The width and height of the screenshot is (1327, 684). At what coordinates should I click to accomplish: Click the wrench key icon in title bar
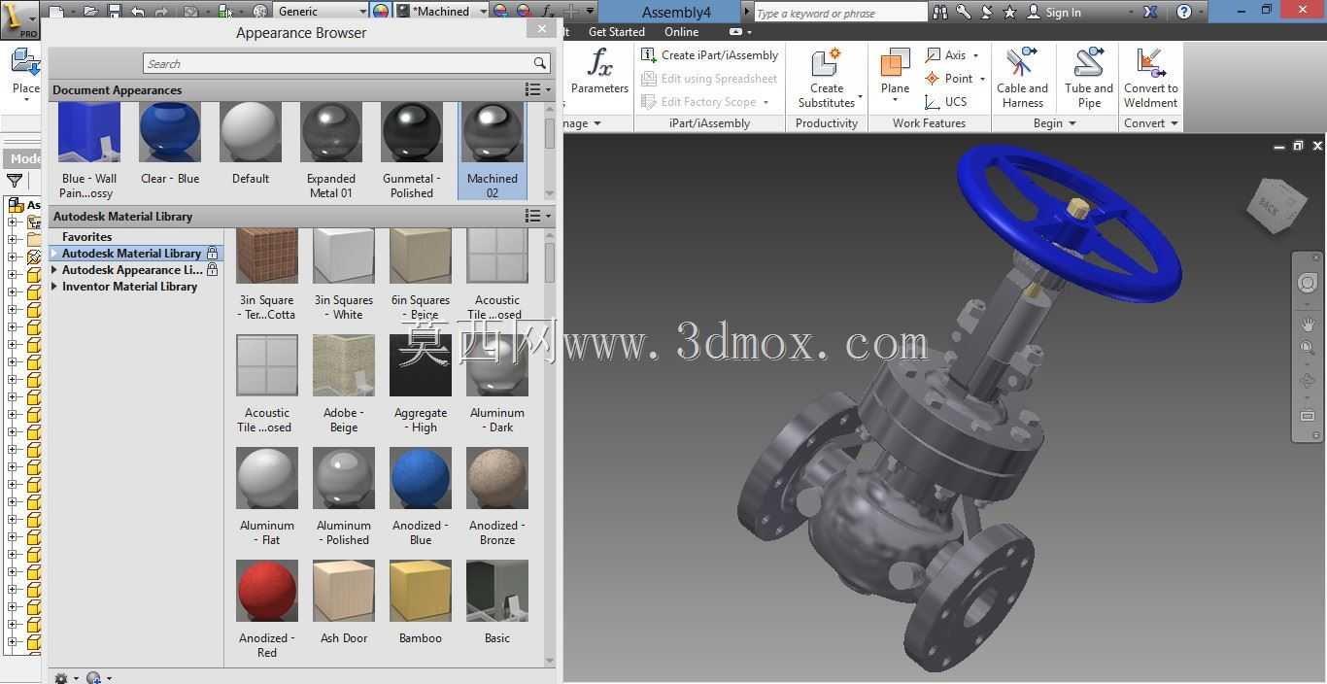pos(964,12)
